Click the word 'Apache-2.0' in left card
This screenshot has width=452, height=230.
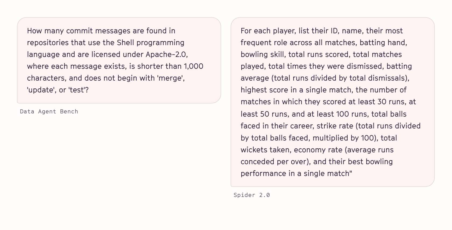[167, 55]
